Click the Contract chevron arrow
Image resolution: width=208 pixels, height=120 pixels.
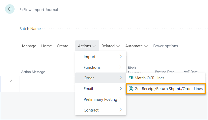[x=121, y=110]
